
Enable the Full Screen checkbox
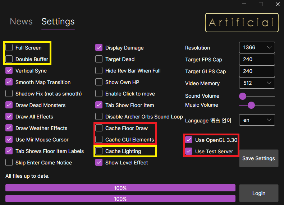pos(9,48)
